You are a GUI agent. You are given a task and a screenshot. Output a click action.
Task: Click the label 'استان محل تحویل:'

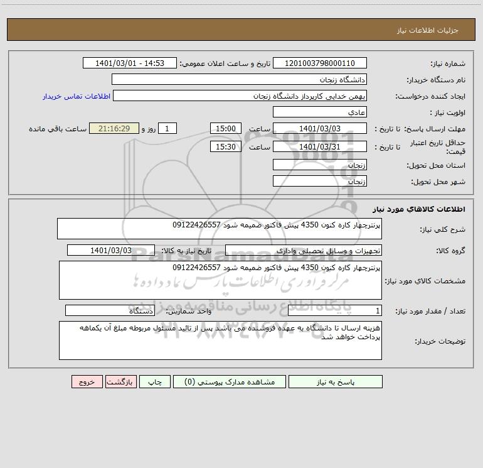click(436, 165)
